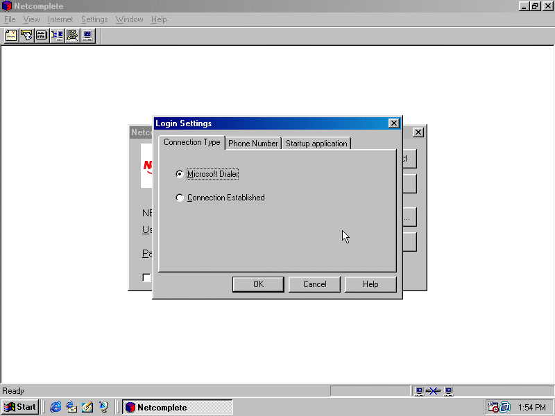The height and width of the screenshot is (416, 555).
Task: Tick the checkbox in the background Netcomplete dialog
Action: tap(146, 277)
